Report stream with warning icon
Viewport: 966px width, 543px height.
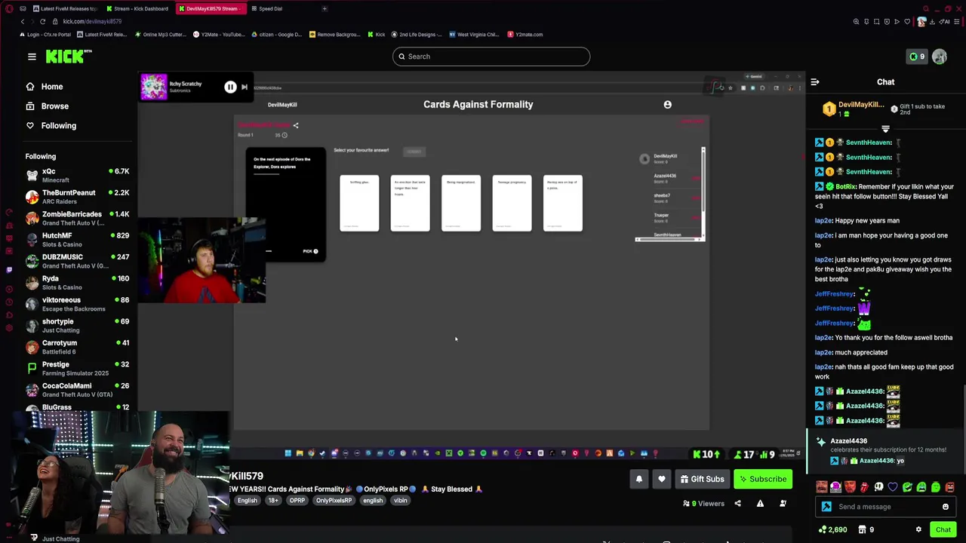pyautogui.click(x=760, y=504)
